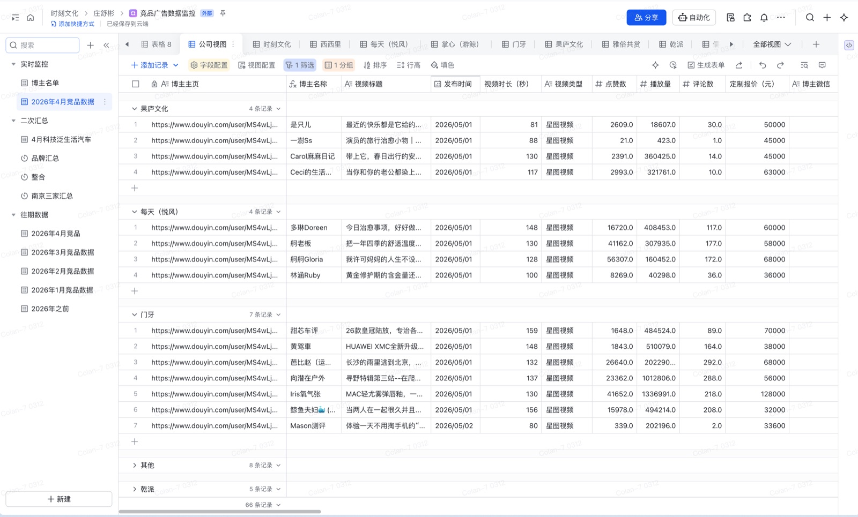Open the 行高 row height option

coord(409,65)
